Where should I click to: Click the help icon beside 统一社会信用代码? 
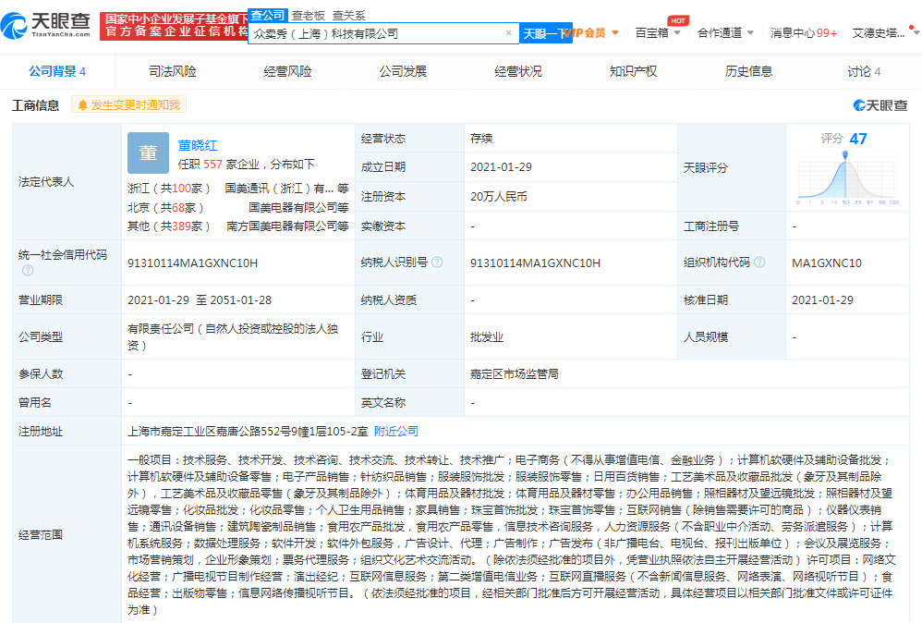point(28,271)
